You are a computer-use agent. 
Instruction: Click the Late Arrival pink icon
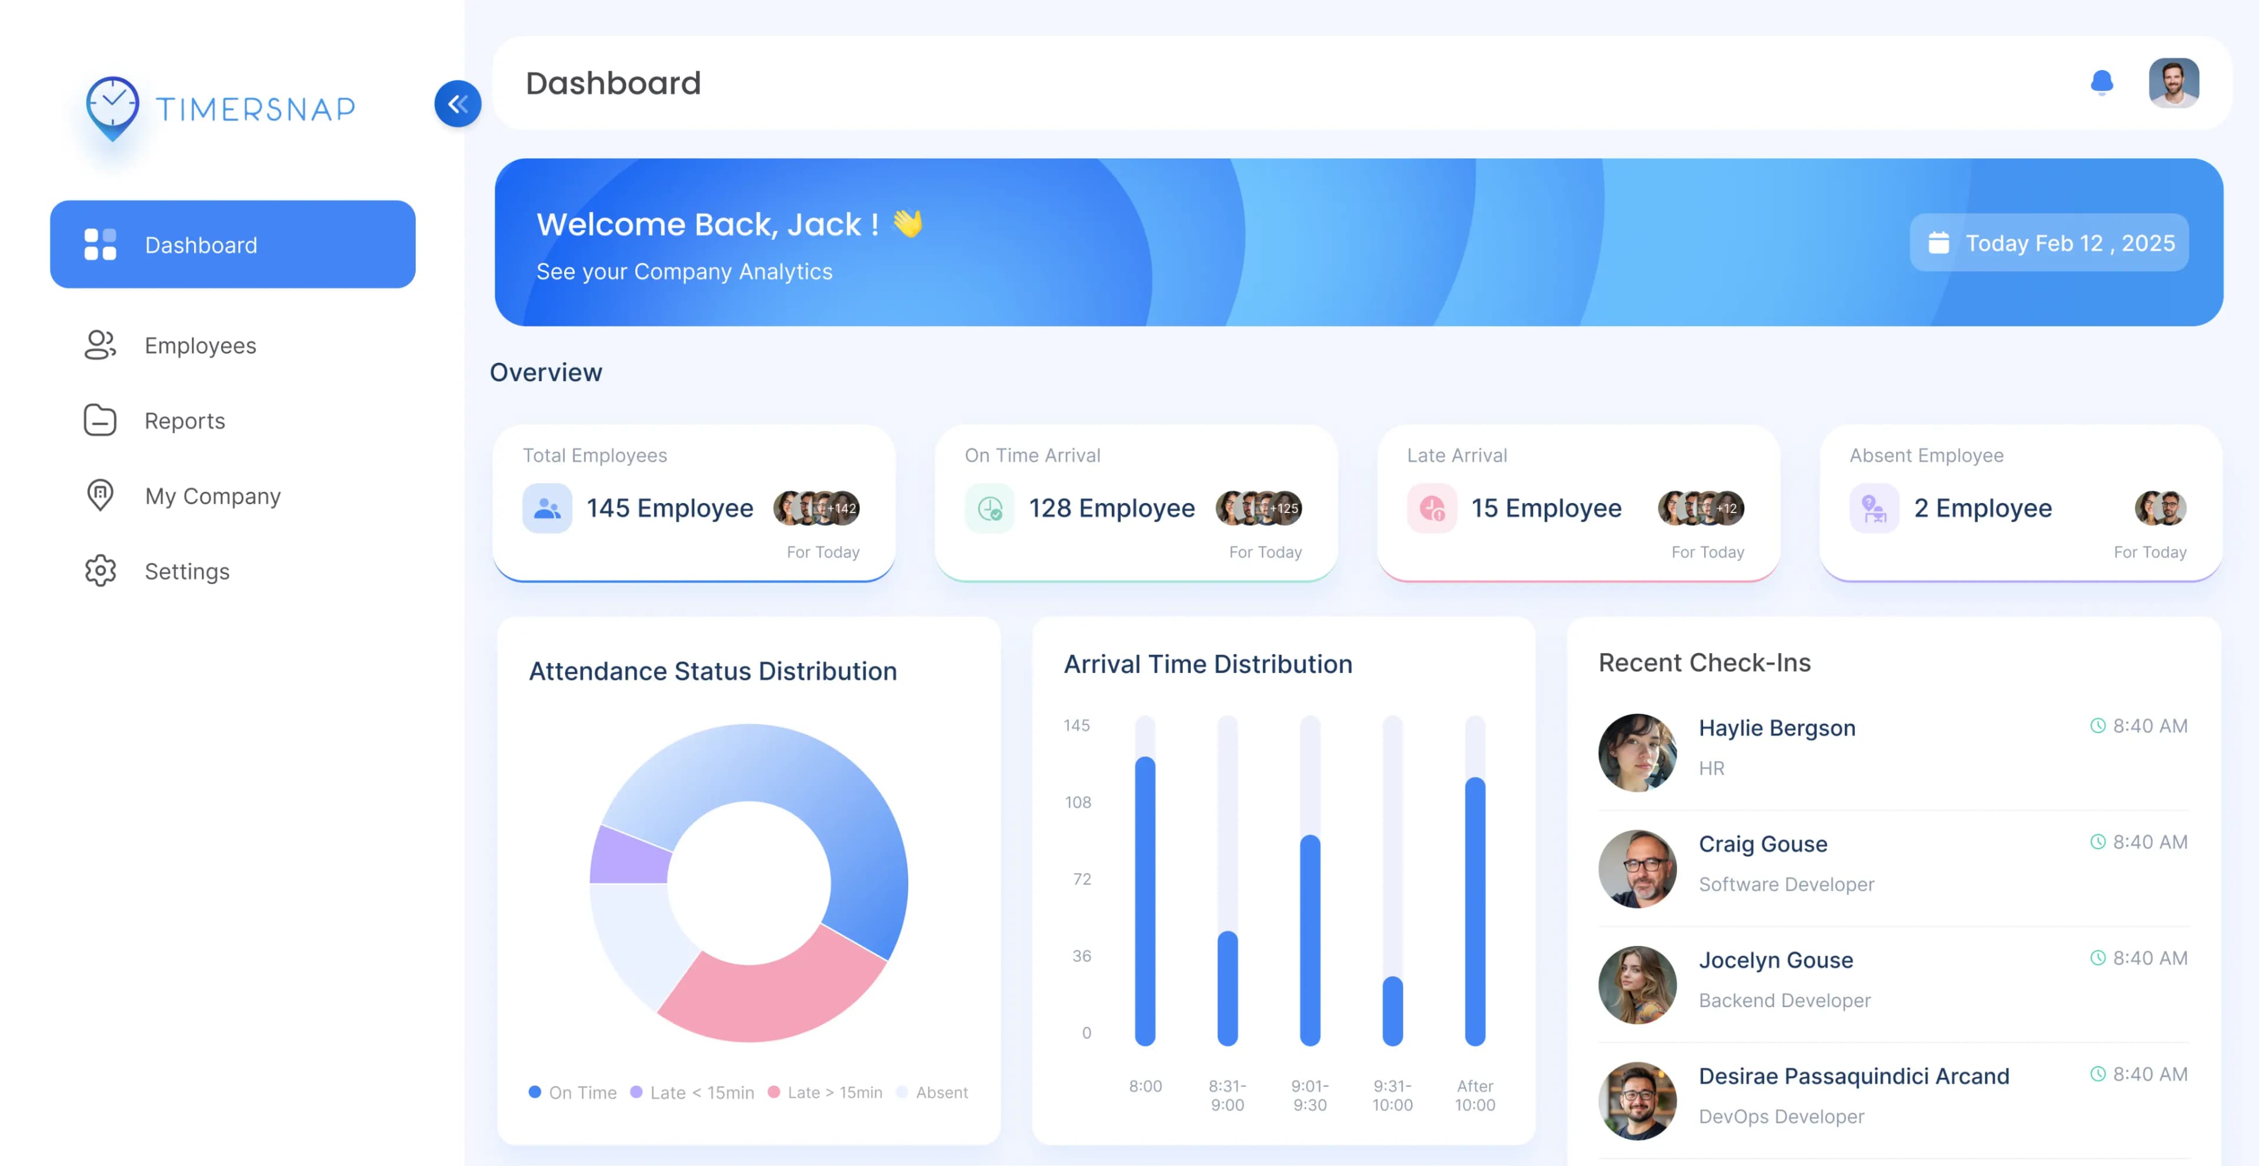point(1431,508)
